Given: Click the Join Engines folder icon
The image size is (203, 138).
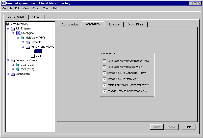Looking at the screenshot, I should coord(13,29).
